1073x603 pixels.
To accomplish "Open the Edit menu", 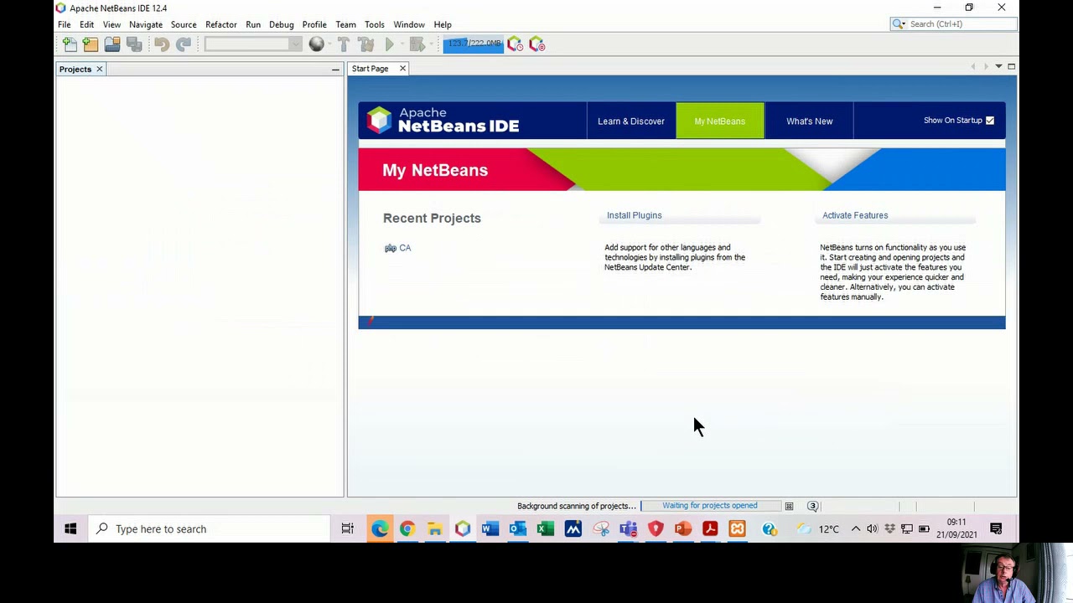I will [86, 24].
